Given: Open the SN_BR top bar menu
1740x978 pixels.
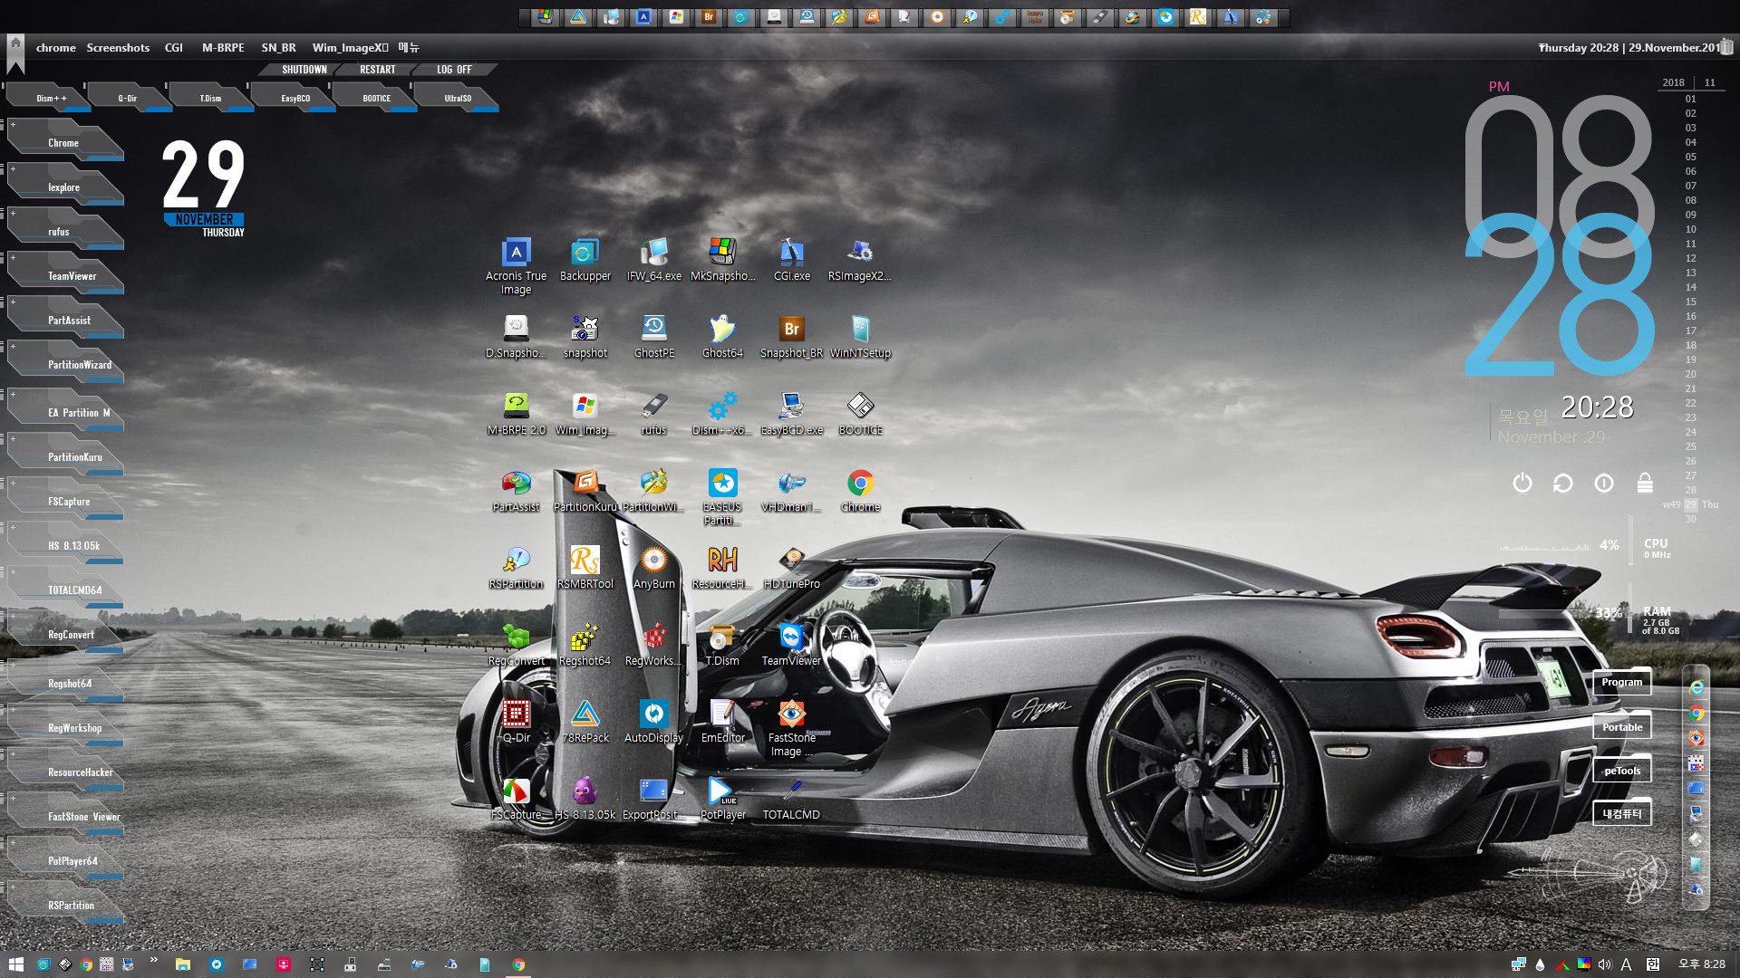Looking at the screenshot, I should point(278,47).
